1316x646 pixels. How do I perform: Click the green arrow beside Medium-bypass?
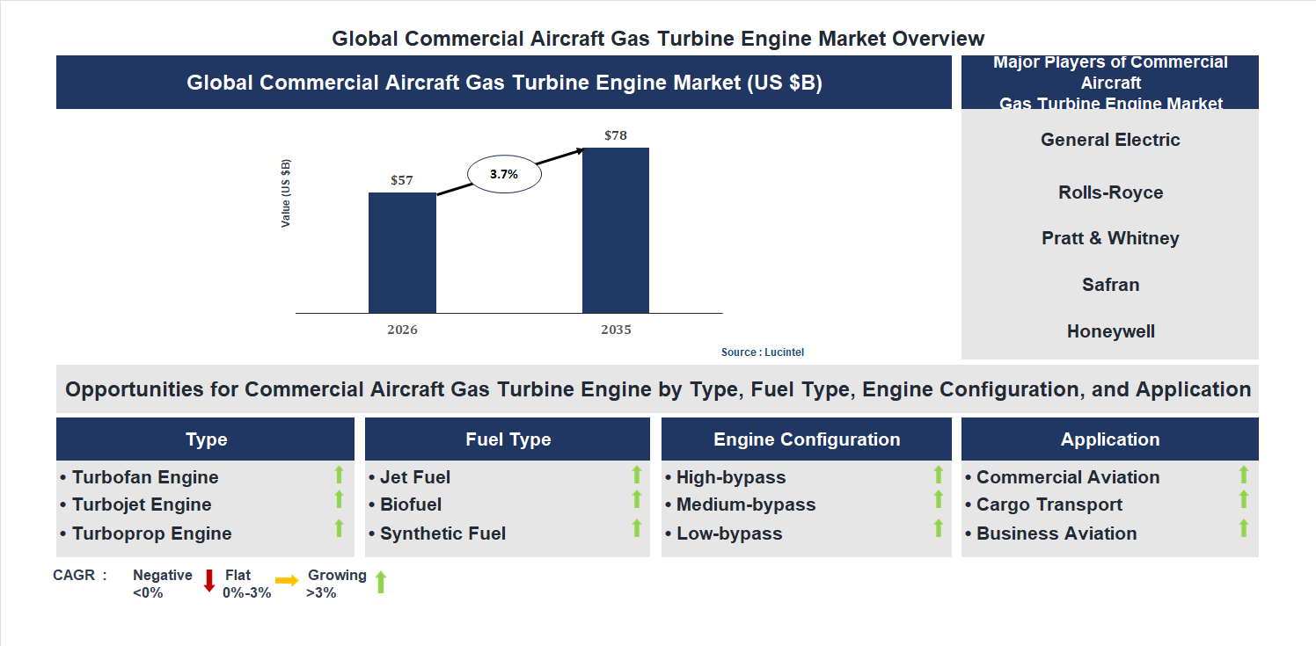938,499
